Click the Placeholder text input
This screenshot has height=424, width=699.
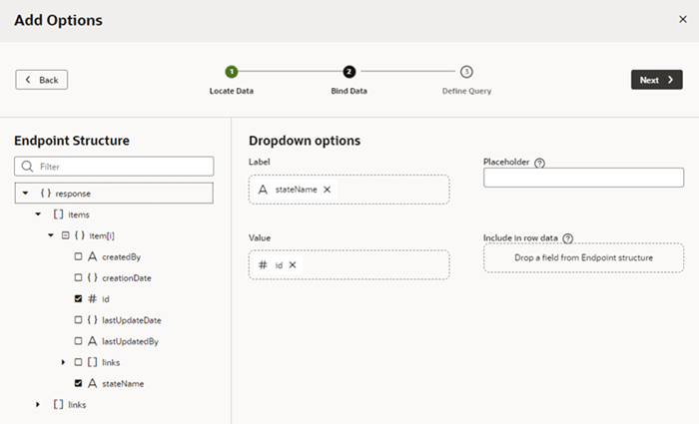(x=583, y=178)
